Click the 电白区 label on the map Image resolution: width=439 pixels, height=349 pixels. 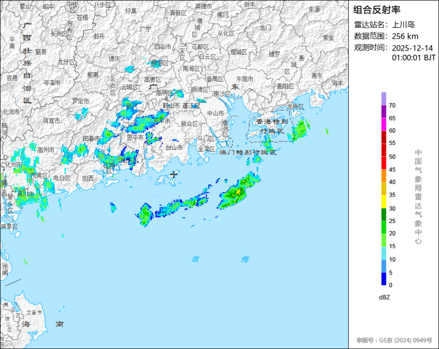62,178
